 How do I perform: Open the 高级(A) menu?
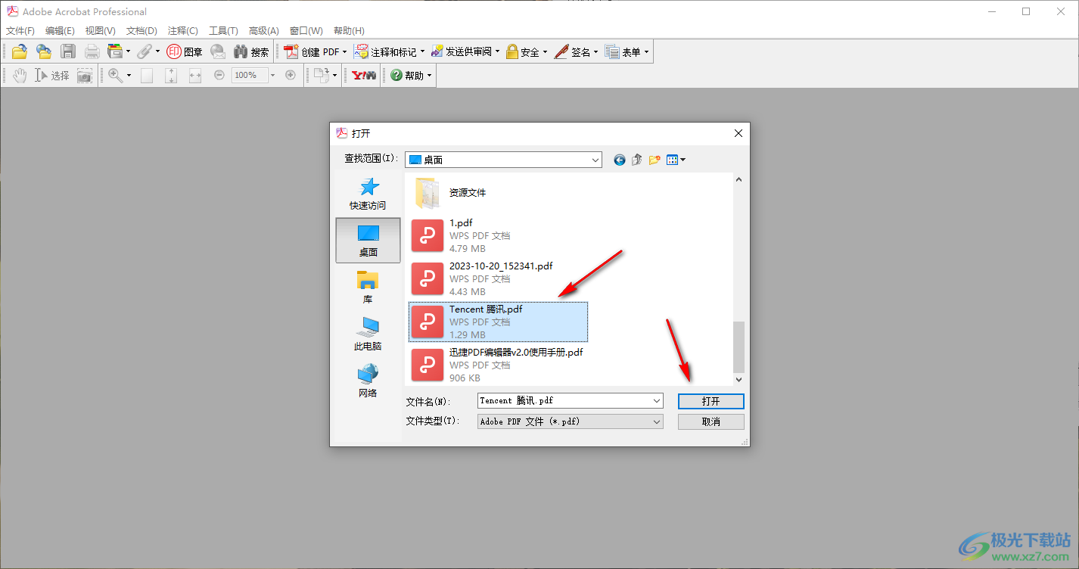(264, 30)
